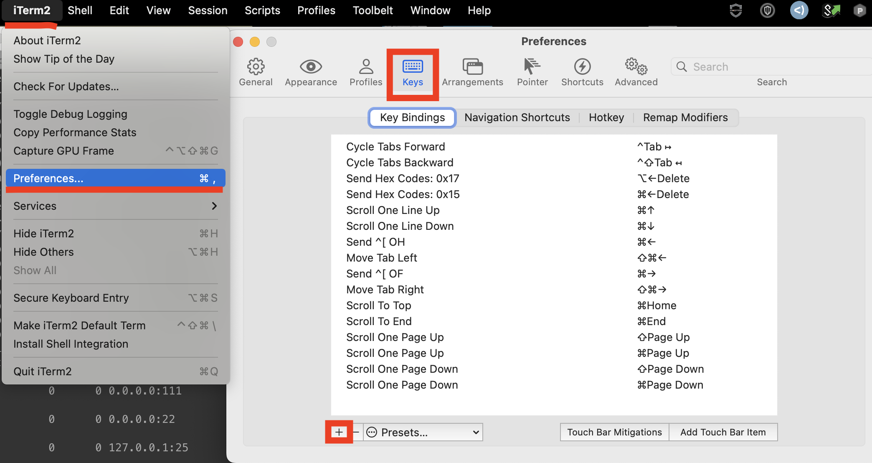Click the Touch Bar Mitigations button
The height and width of the screenshot is (463, 872).
click(x=614, y=432)
